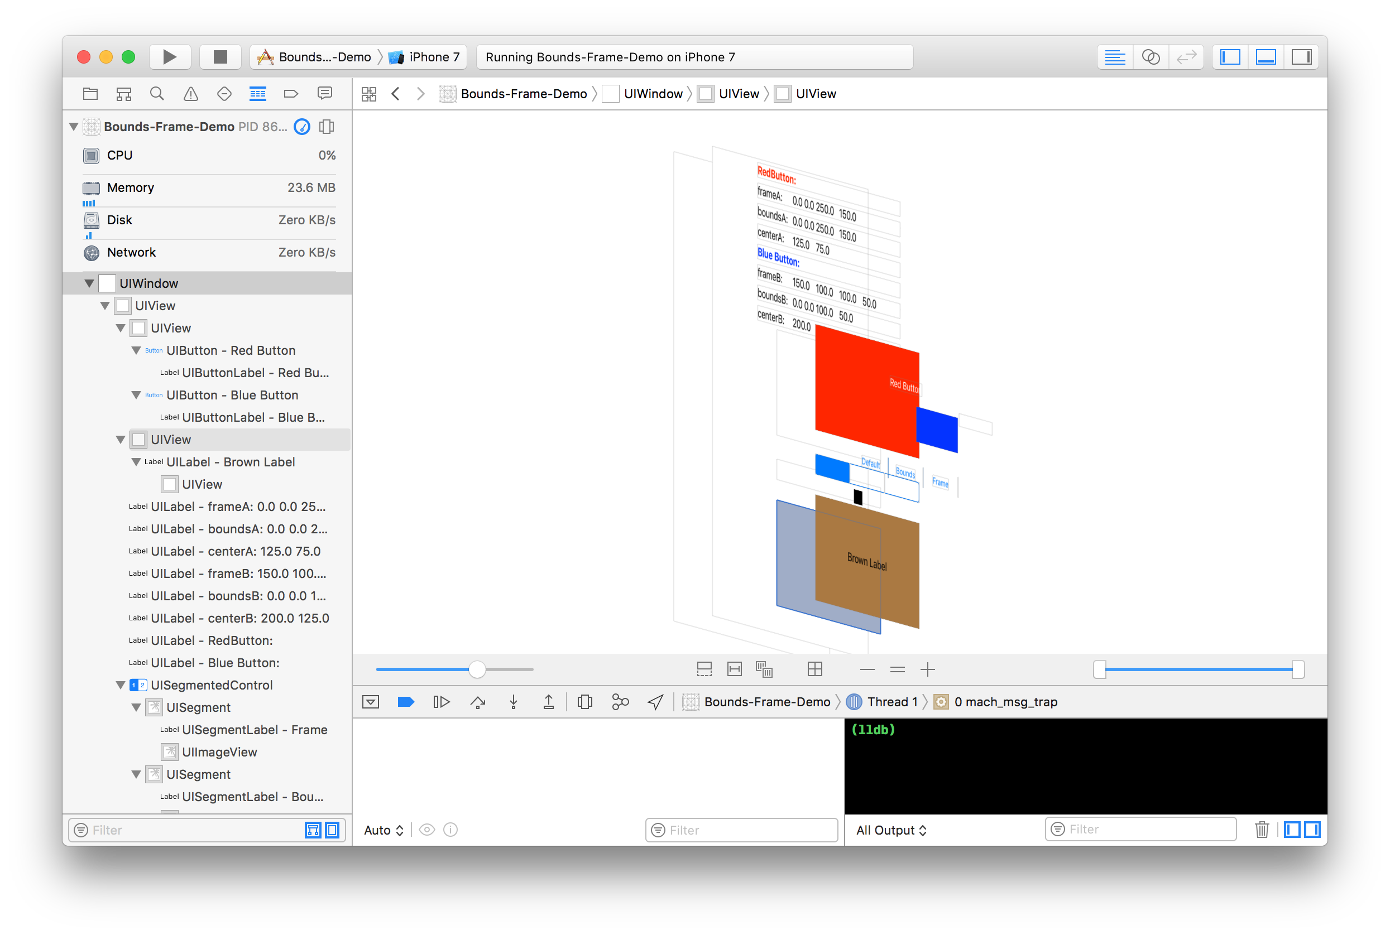Click Thread 1 in debug bar

881,702
